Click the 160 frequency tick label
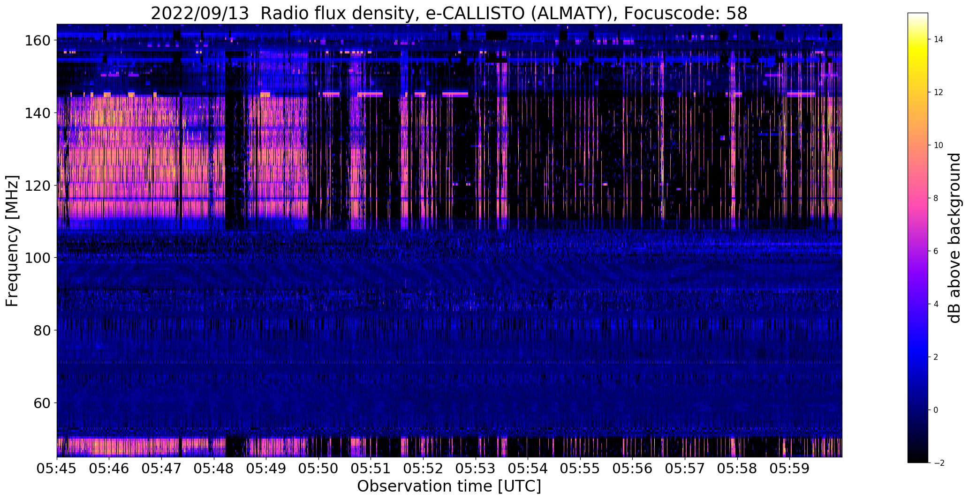Screen dimensions: 969x500 [37, 41]
